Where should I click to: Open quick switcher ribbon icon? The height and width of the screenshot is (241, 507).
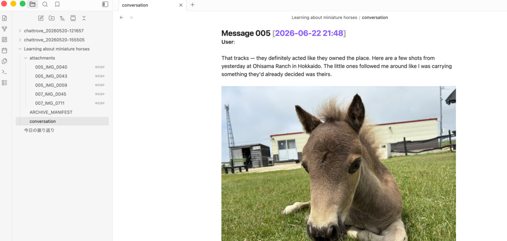point(5,18)
